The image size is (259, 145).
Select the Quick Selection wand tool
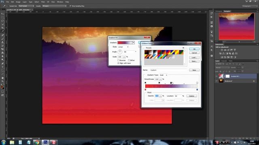pos(2,24)
